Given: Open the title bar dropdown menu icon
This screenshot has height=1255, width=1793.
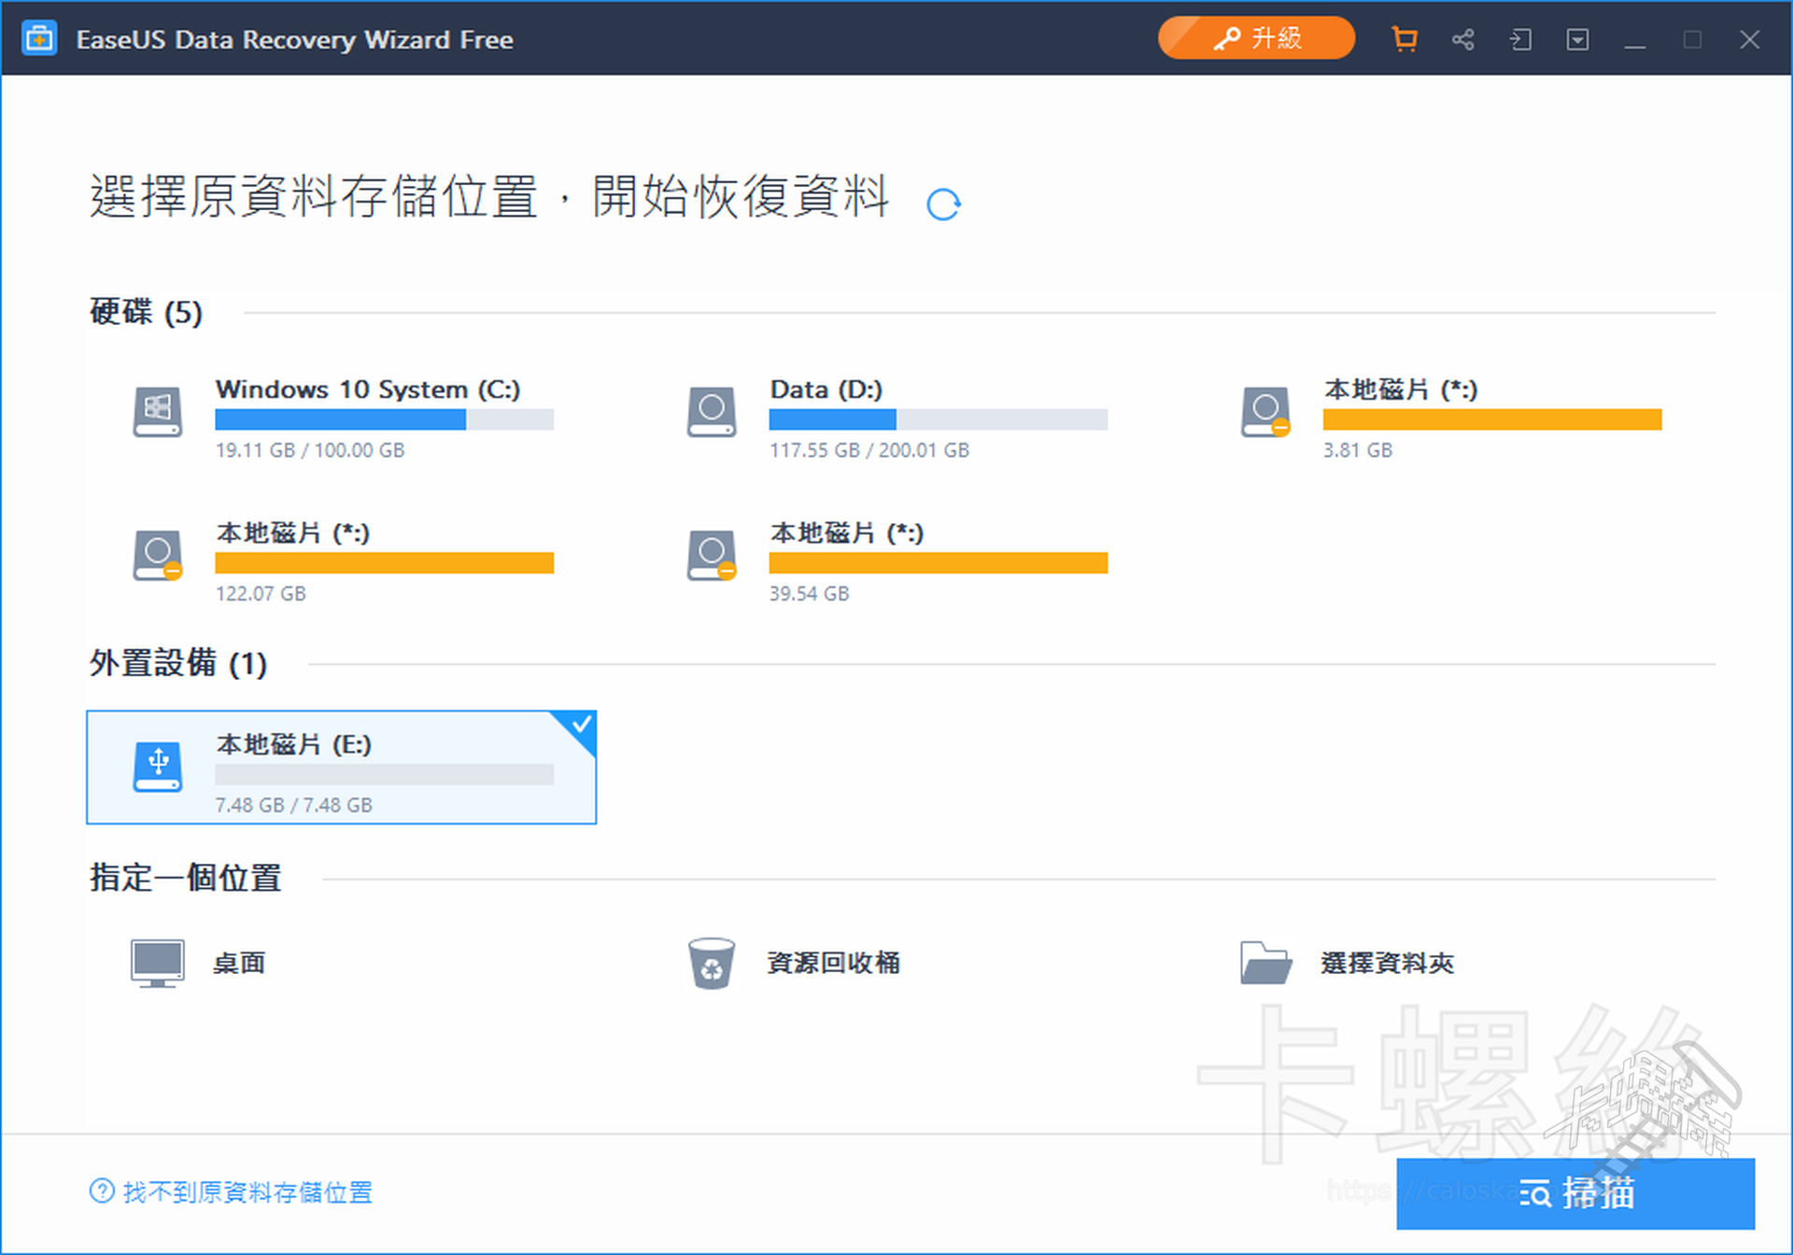Looking at the screenshot, I should [1577, 39].
